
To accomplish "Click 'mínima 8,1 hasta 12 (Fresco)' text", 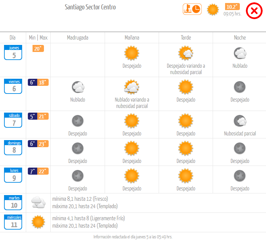I will click(80, 199).
